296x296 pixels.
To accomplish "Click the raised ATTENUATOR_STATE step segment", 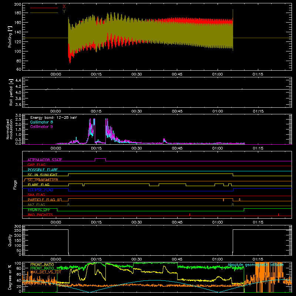I will (100, 159).
